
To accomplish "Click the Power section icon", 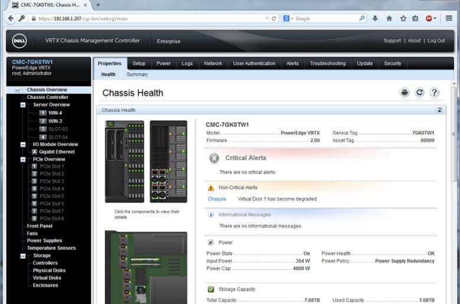I will (x=211, y=243).
